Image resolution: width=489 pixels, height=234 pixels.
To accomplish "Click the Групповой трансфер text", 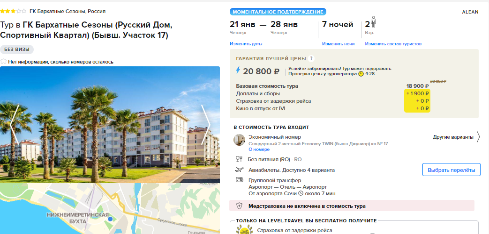I will pos(275,180).
